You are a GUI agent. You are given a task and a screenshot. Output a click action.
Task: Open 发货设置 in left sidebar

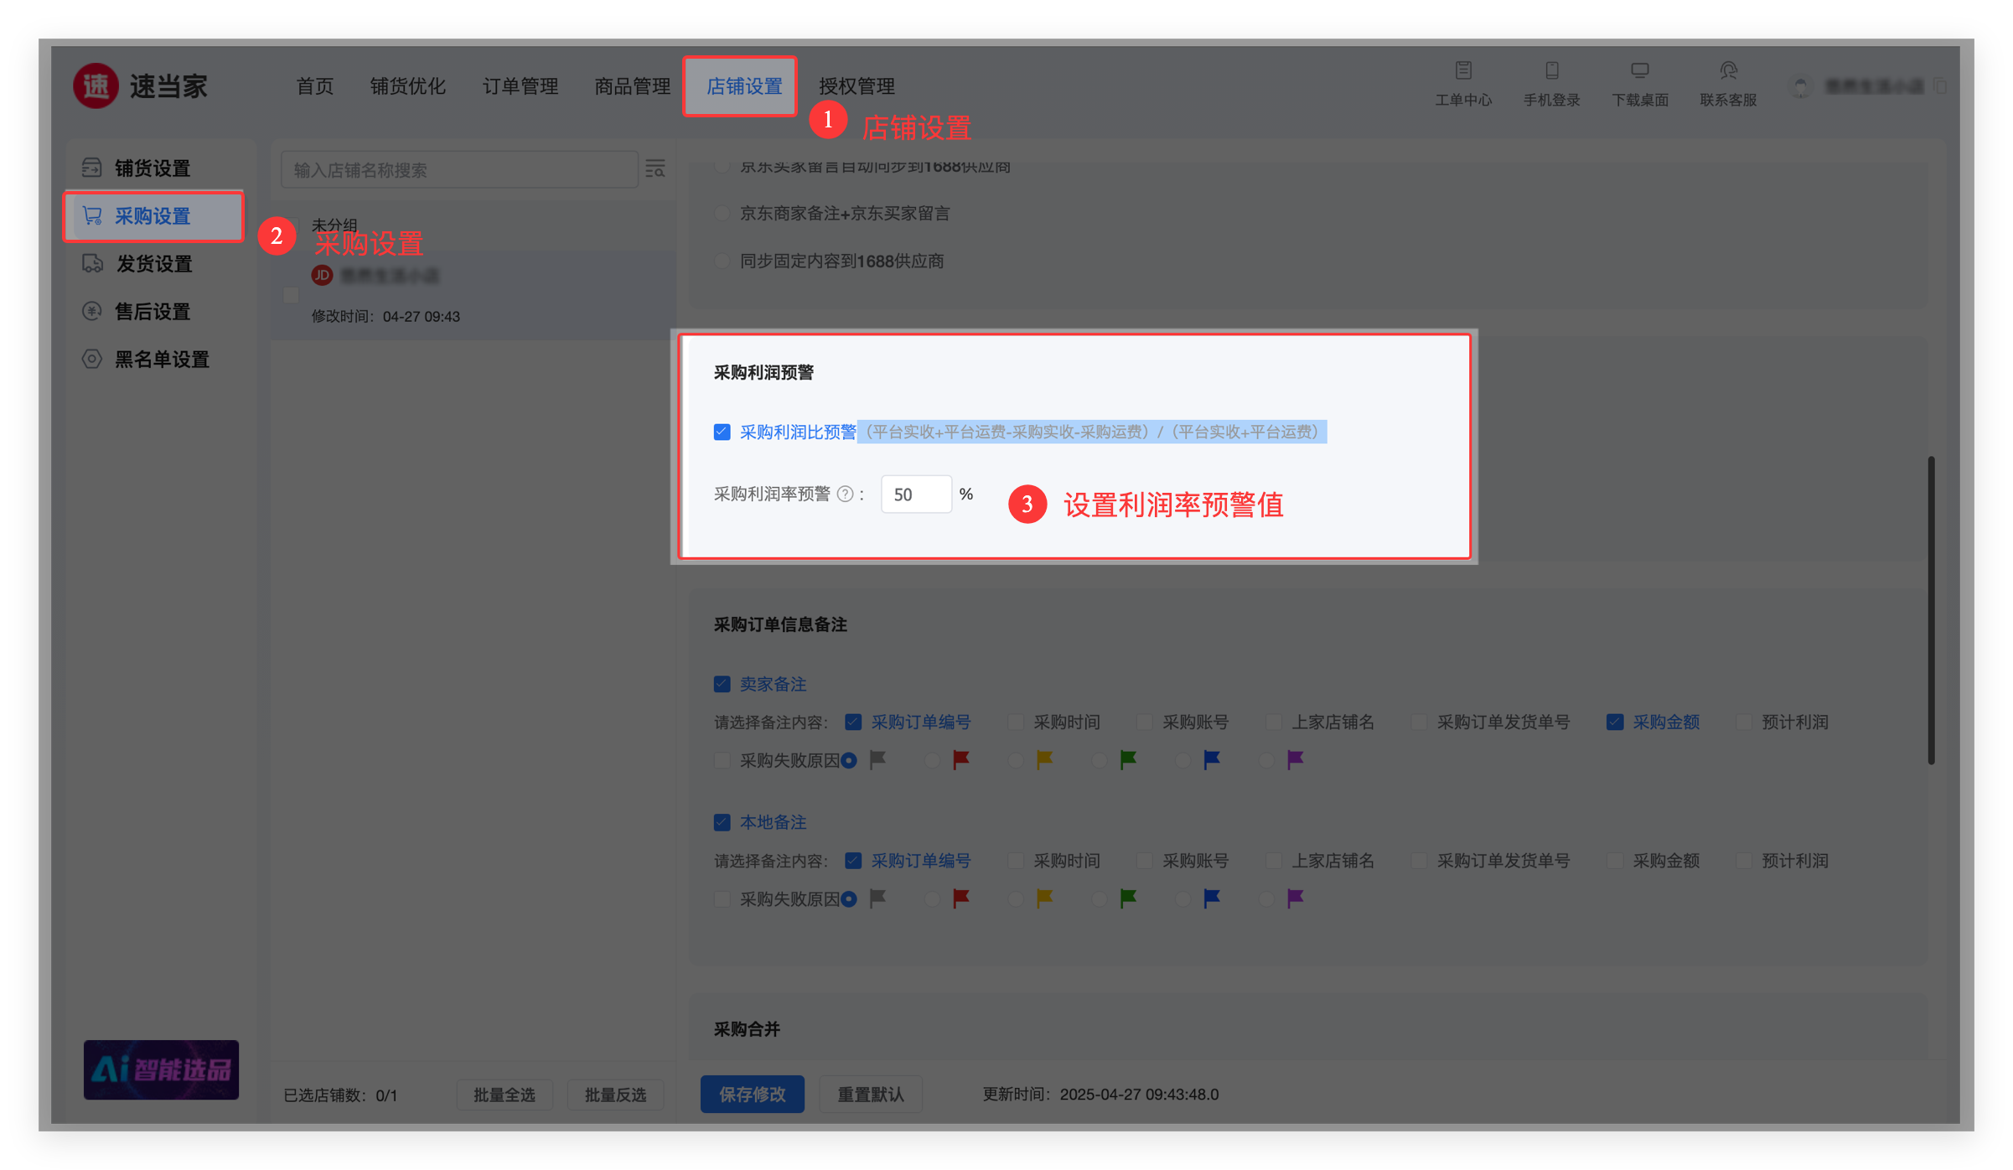pyautogui.click(x=153, y=264)
